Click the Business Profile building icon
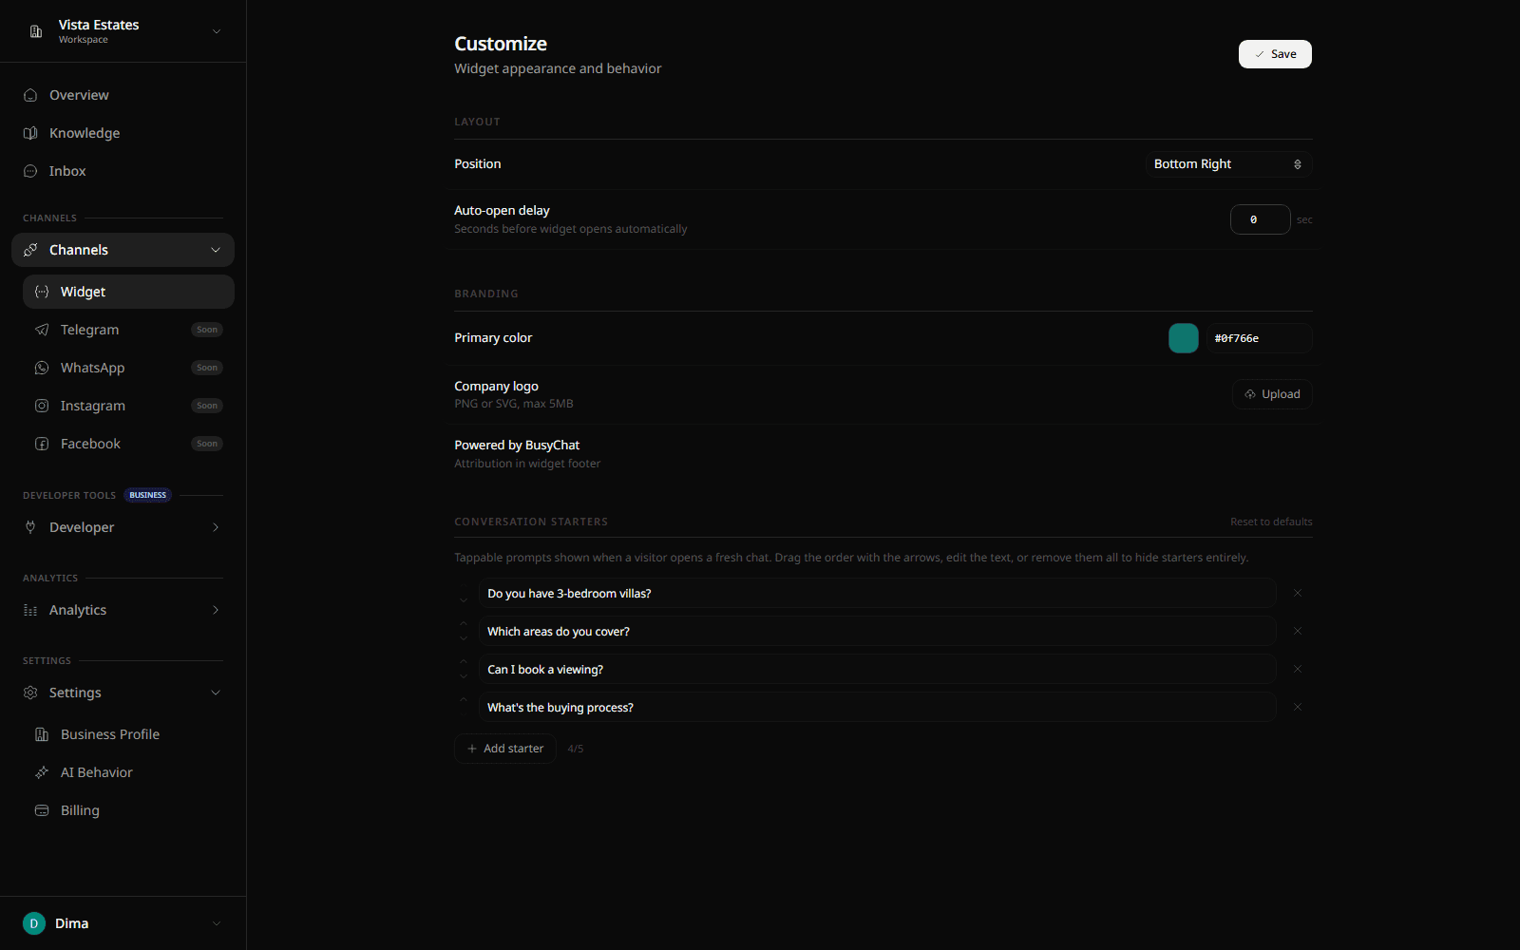The image size is (1520, 950). (42, 734)
